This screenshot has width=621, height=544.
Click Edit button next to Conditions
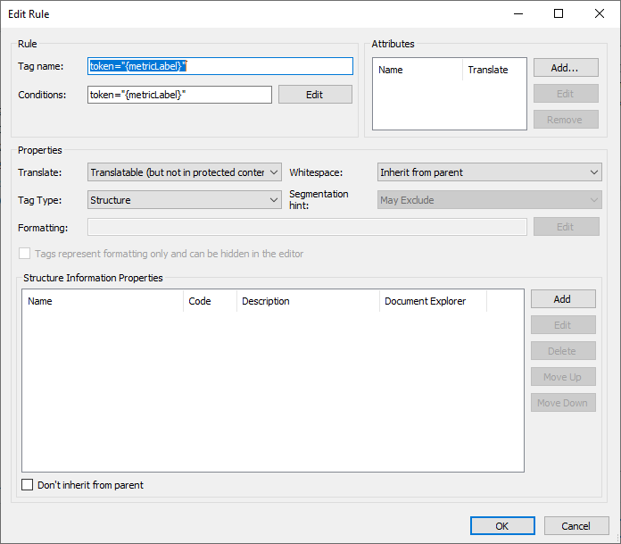315,95
